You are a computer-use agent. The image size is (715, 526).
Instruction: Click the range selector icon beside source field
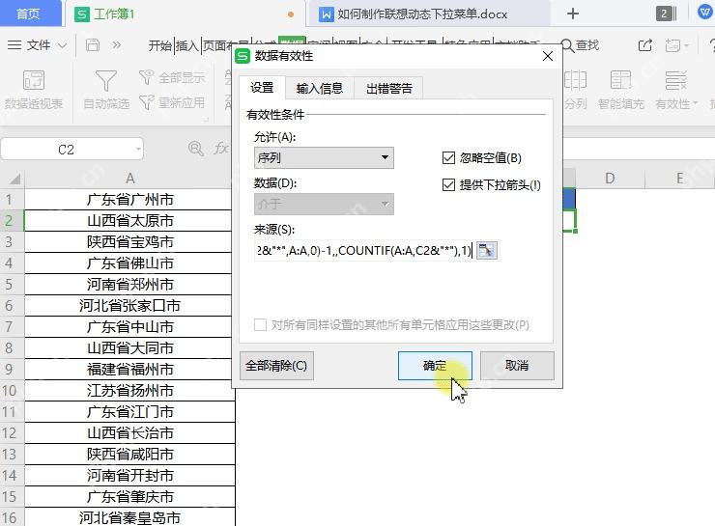(486, 251)
